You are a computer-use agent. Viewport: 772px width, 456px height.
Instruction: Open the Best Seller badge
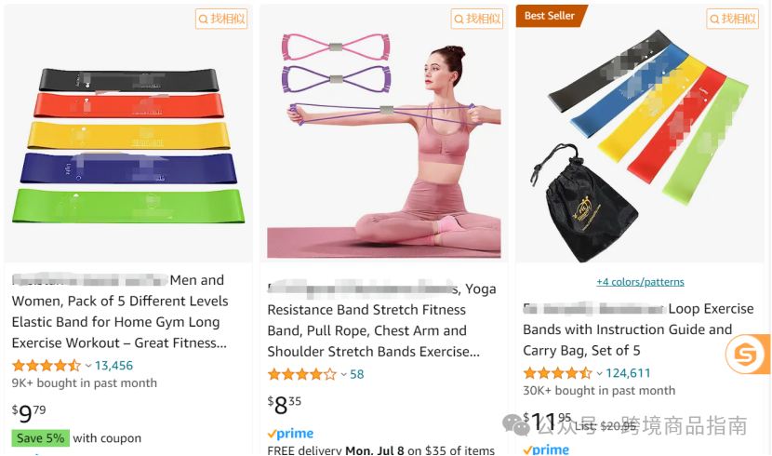551,16
